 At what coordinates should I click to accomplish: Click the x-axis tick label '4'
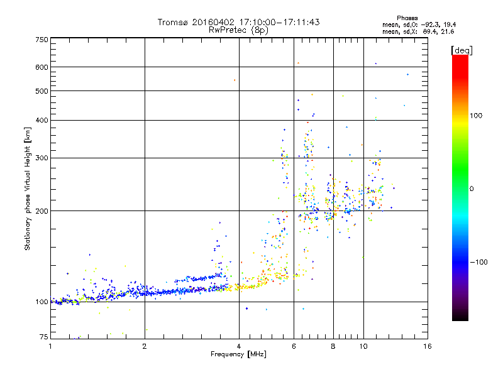point(239,346)
